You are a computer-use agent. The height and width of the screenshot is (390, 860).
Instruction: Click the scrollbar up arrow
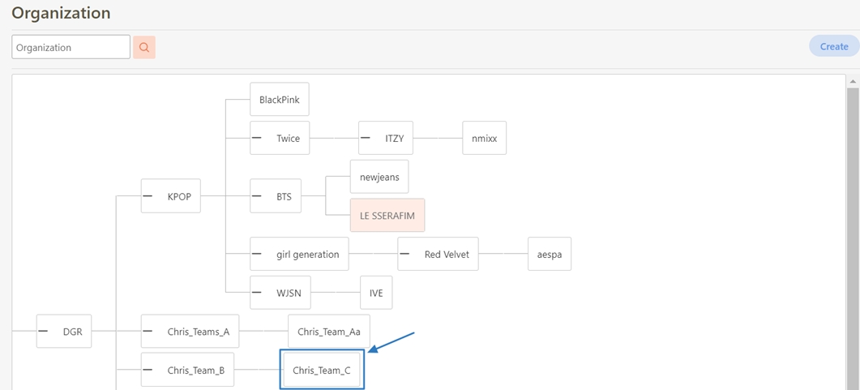click(x=852, y=82)
